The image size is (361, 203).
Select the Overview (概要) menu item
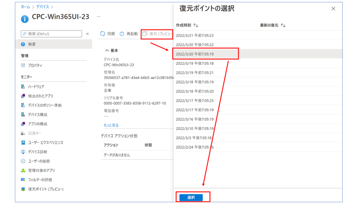click(32, 44)
